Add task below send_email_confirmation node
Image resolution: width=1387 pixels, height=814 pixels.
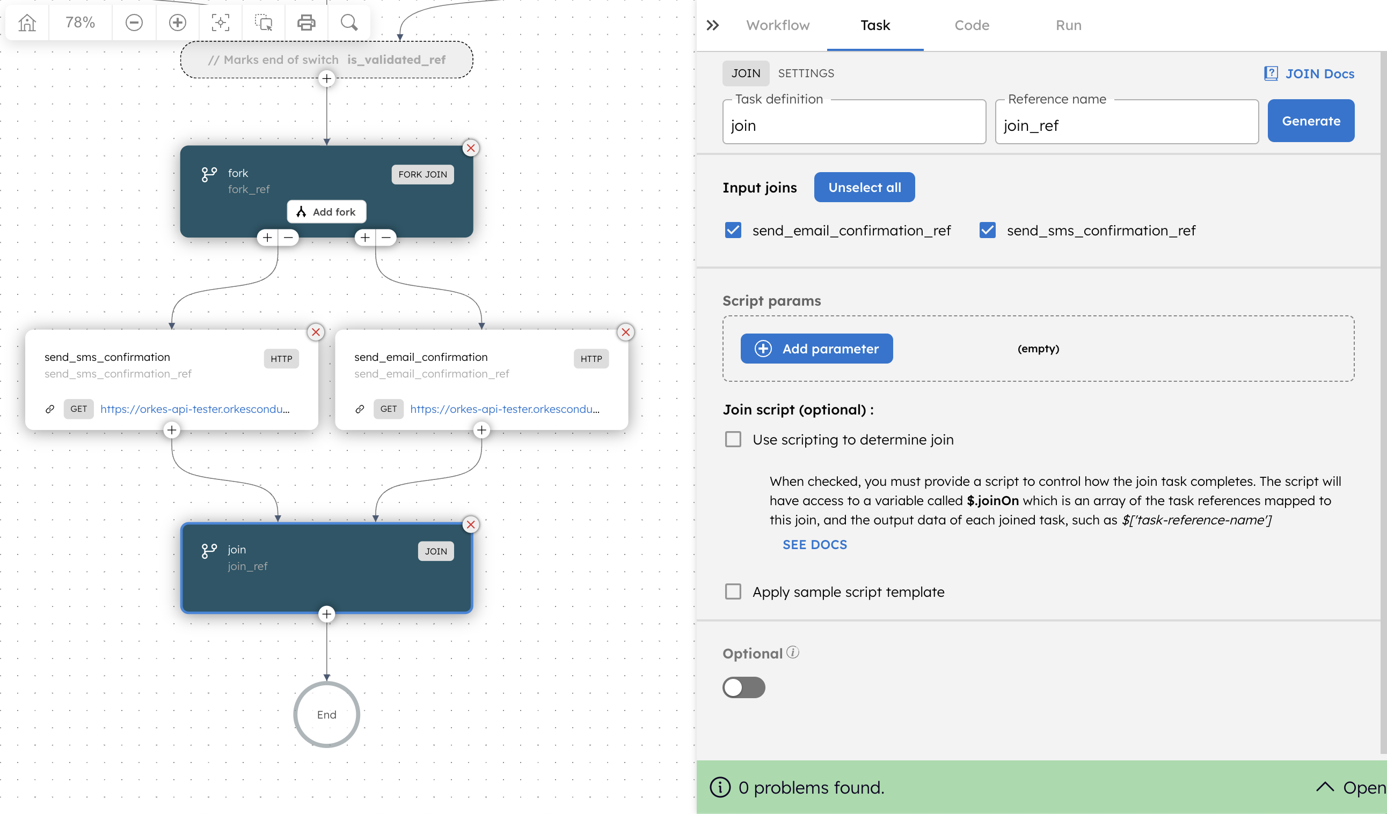(481, 430)
